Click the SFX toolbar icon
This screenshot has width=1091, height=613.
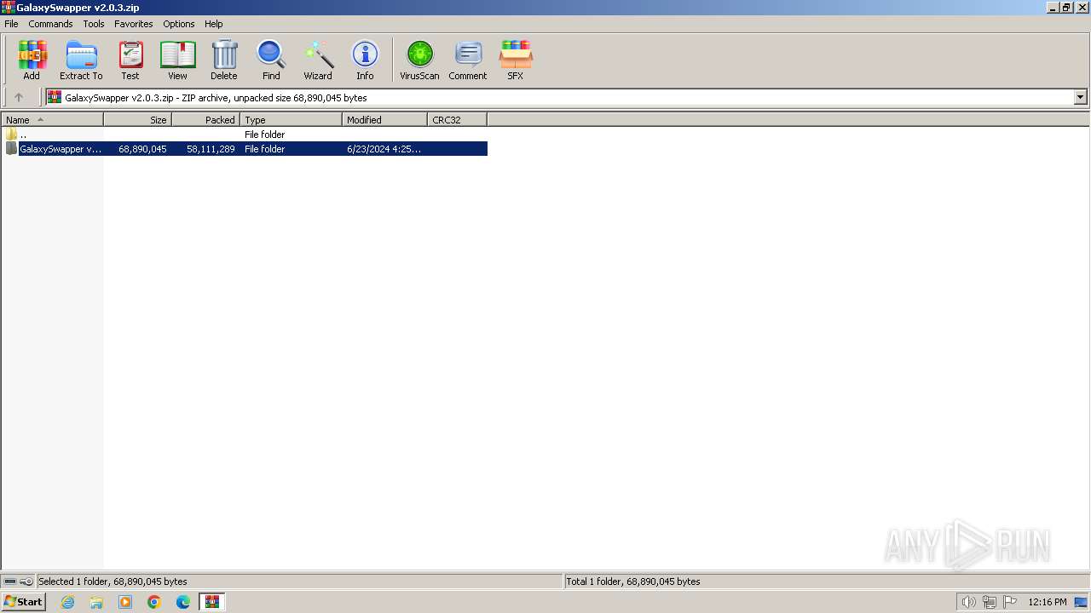click(516, 60)
